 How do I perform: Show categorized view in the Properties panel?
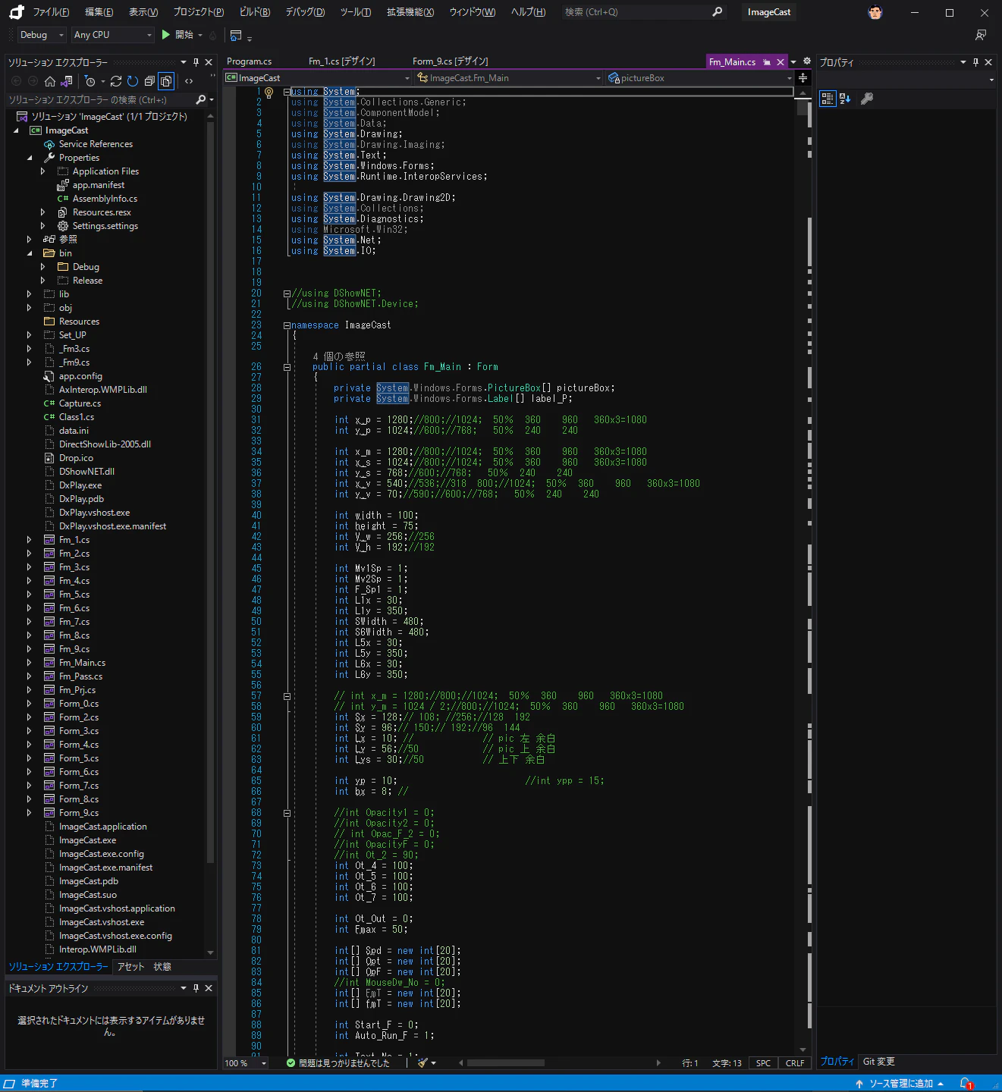coord(828,99)
